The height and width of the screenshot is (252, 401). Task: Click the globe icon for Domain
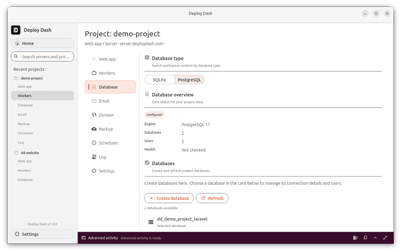(94, 115)
